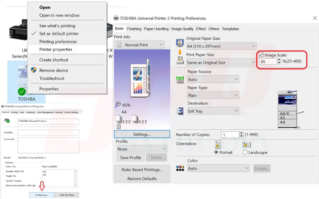Switch to the Paper Handling tab

pos(156,29)
